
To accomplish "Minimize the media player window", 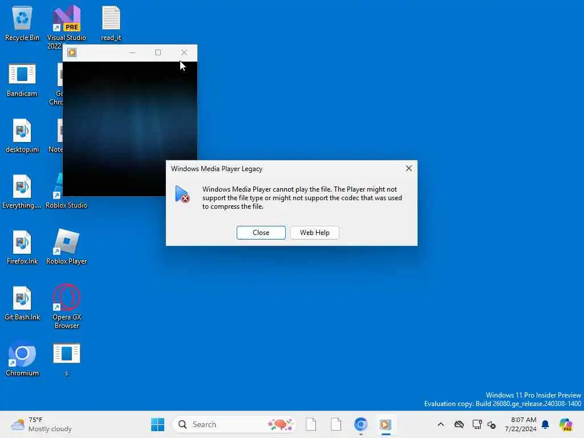I will click(132, 52).
